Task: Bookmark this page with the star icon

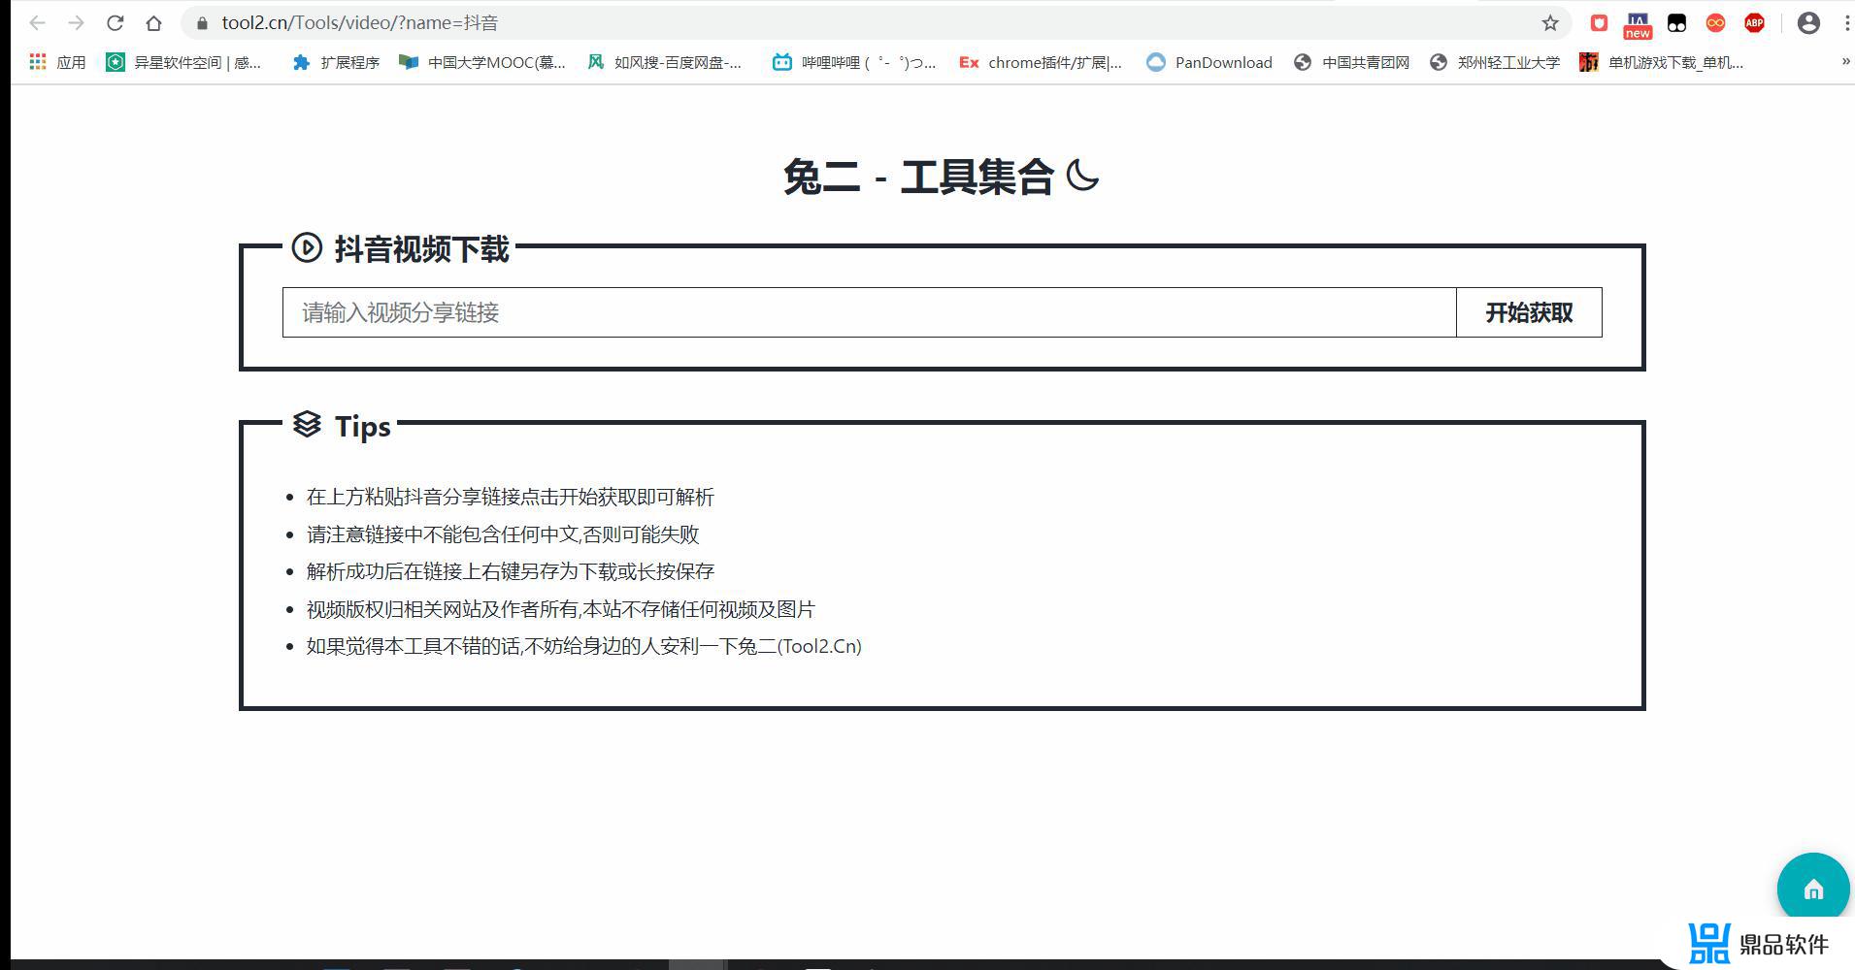Action: pyautogui.click(x=1550, y=22)
